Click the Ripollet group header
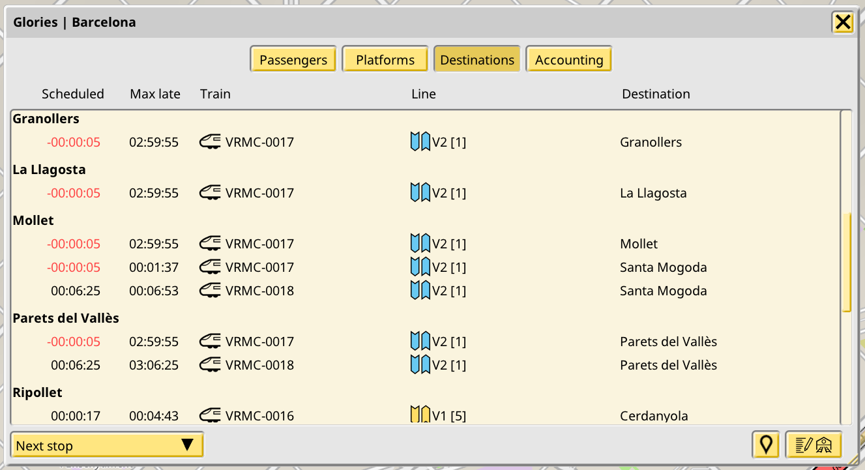 coord(38,392)
